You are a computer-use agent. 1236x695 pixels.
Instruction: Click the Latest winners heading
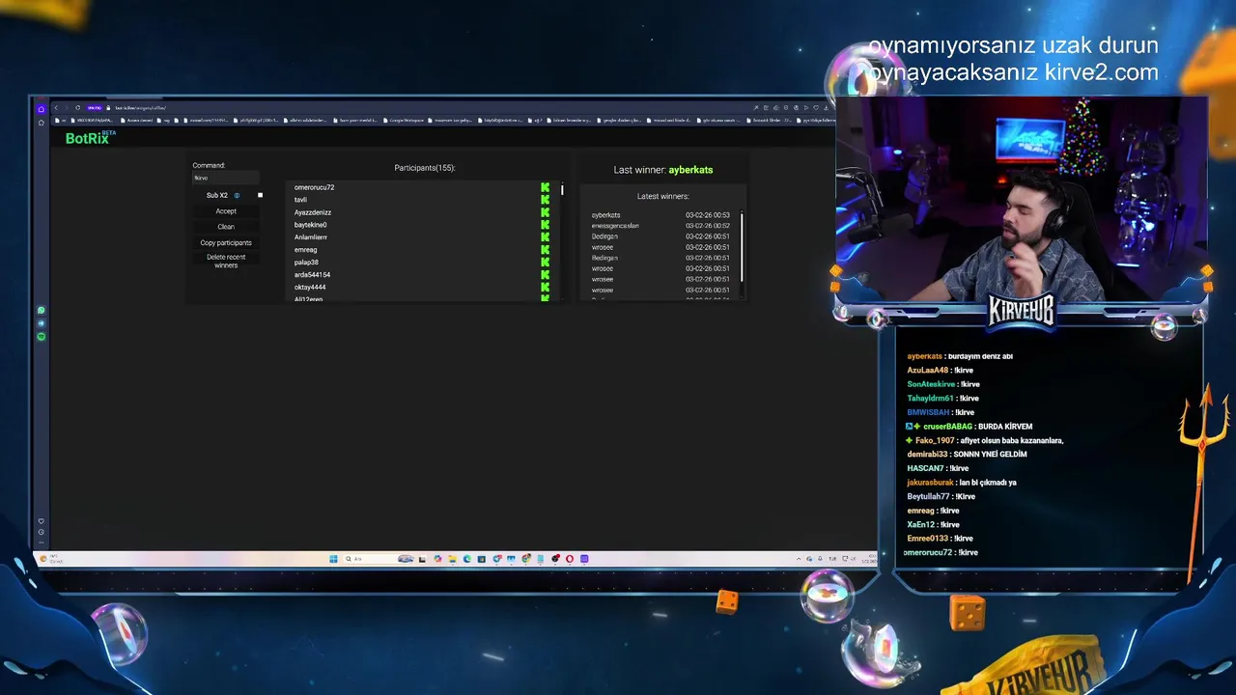tap(662, 196)
